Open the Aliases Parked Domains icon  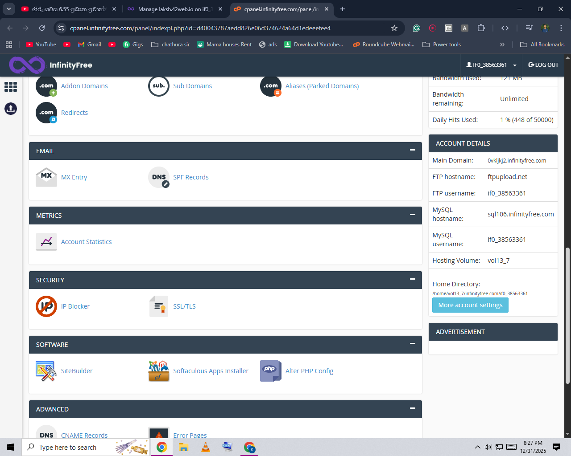[271, 86]
